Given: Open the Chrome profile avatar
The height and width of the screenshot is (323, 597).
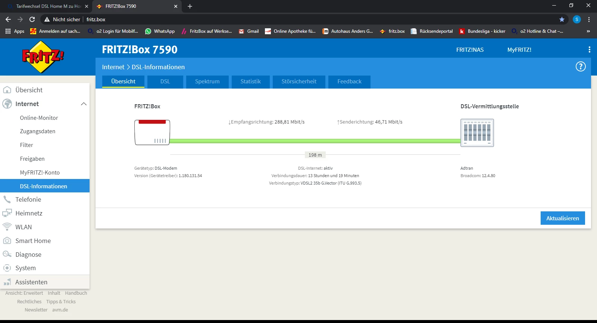Looking at the screenshot, I should tap(577, 19).
